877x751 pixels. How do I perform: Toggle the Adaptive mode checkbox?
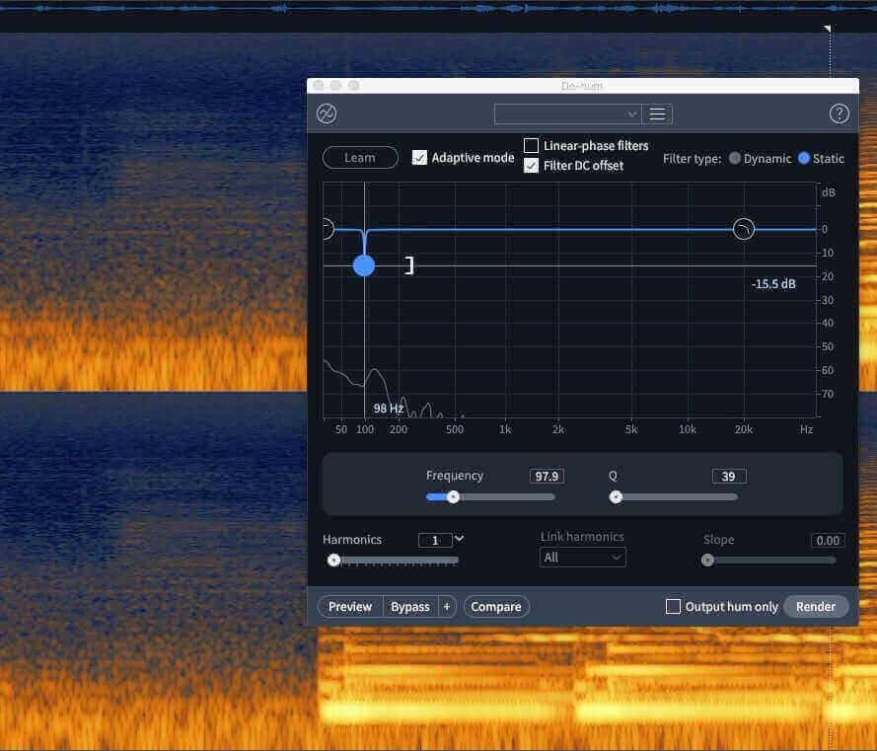(x=419, y=158)
